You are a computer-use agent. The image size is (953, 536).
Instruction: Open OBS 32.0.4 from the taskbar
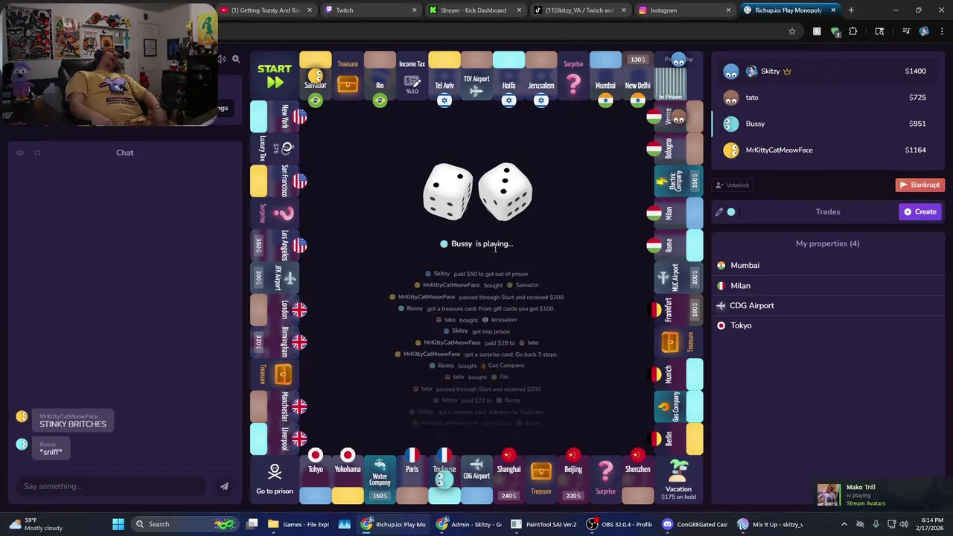[x=619, y=524]
